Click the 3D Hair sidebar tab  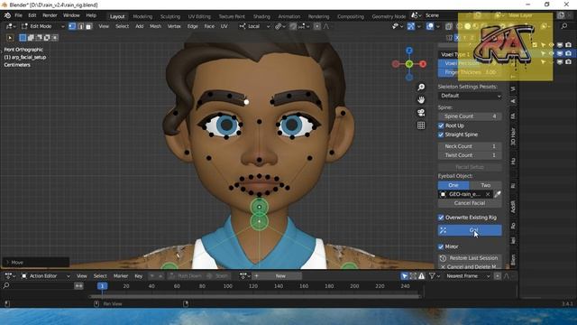pos(513,136)
